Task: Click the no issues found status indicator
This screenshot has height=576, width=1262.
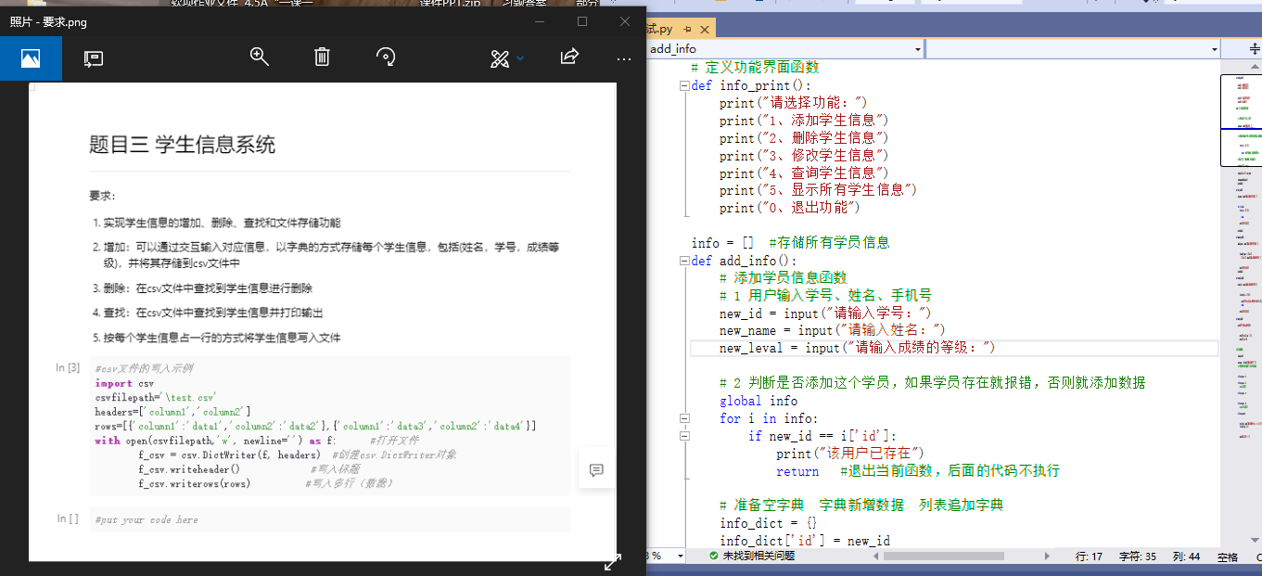Action: (x=751, y=556)
